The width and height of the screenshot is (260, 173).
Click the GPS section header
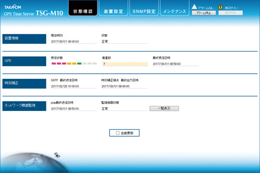[24, 61]
